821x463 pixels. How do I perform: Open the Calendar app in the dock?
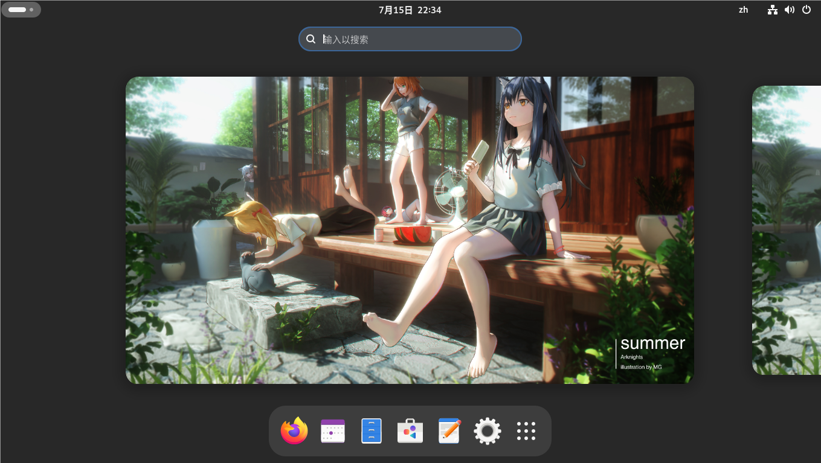tap(332, 431)
